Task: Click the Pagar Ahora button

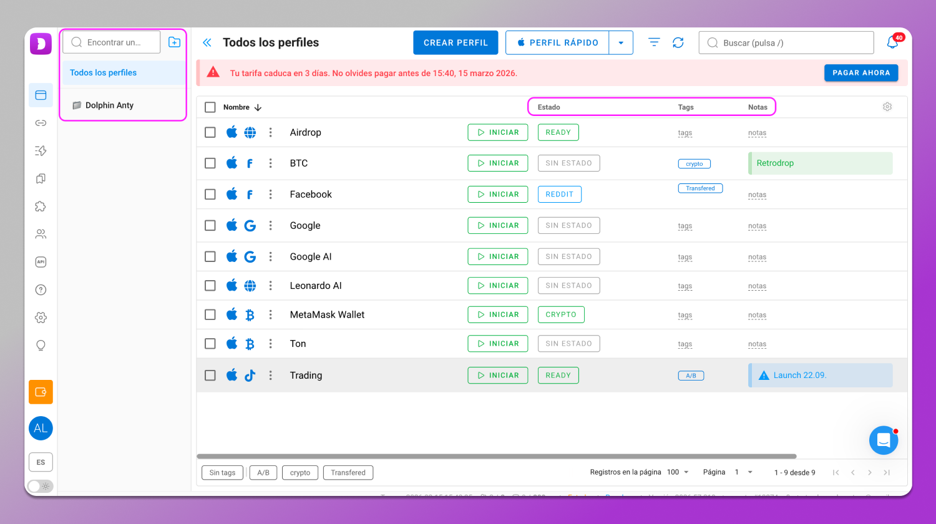Action: tap(860, 73)
